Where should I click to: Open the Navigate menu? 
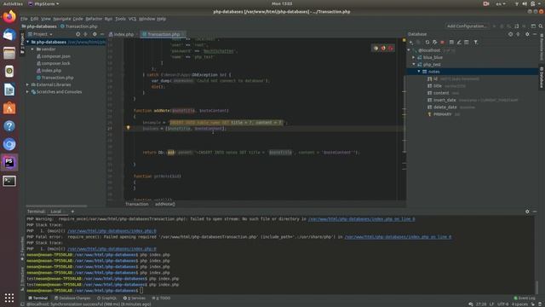tap(62, 19)
